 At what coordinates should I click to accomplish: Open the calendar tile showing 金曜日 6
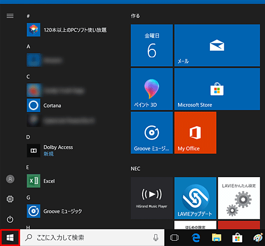tap(152, 46)
